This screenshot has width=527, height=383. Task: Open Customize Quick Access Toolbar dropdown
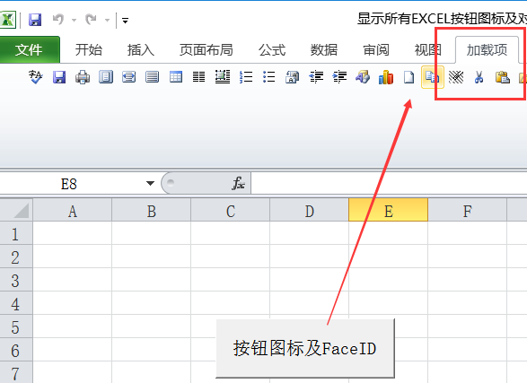point(125,21)
